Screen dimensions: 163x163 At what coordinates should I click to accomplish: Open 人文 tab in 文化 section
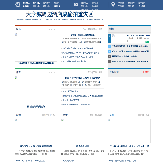[x=138, y=115]
